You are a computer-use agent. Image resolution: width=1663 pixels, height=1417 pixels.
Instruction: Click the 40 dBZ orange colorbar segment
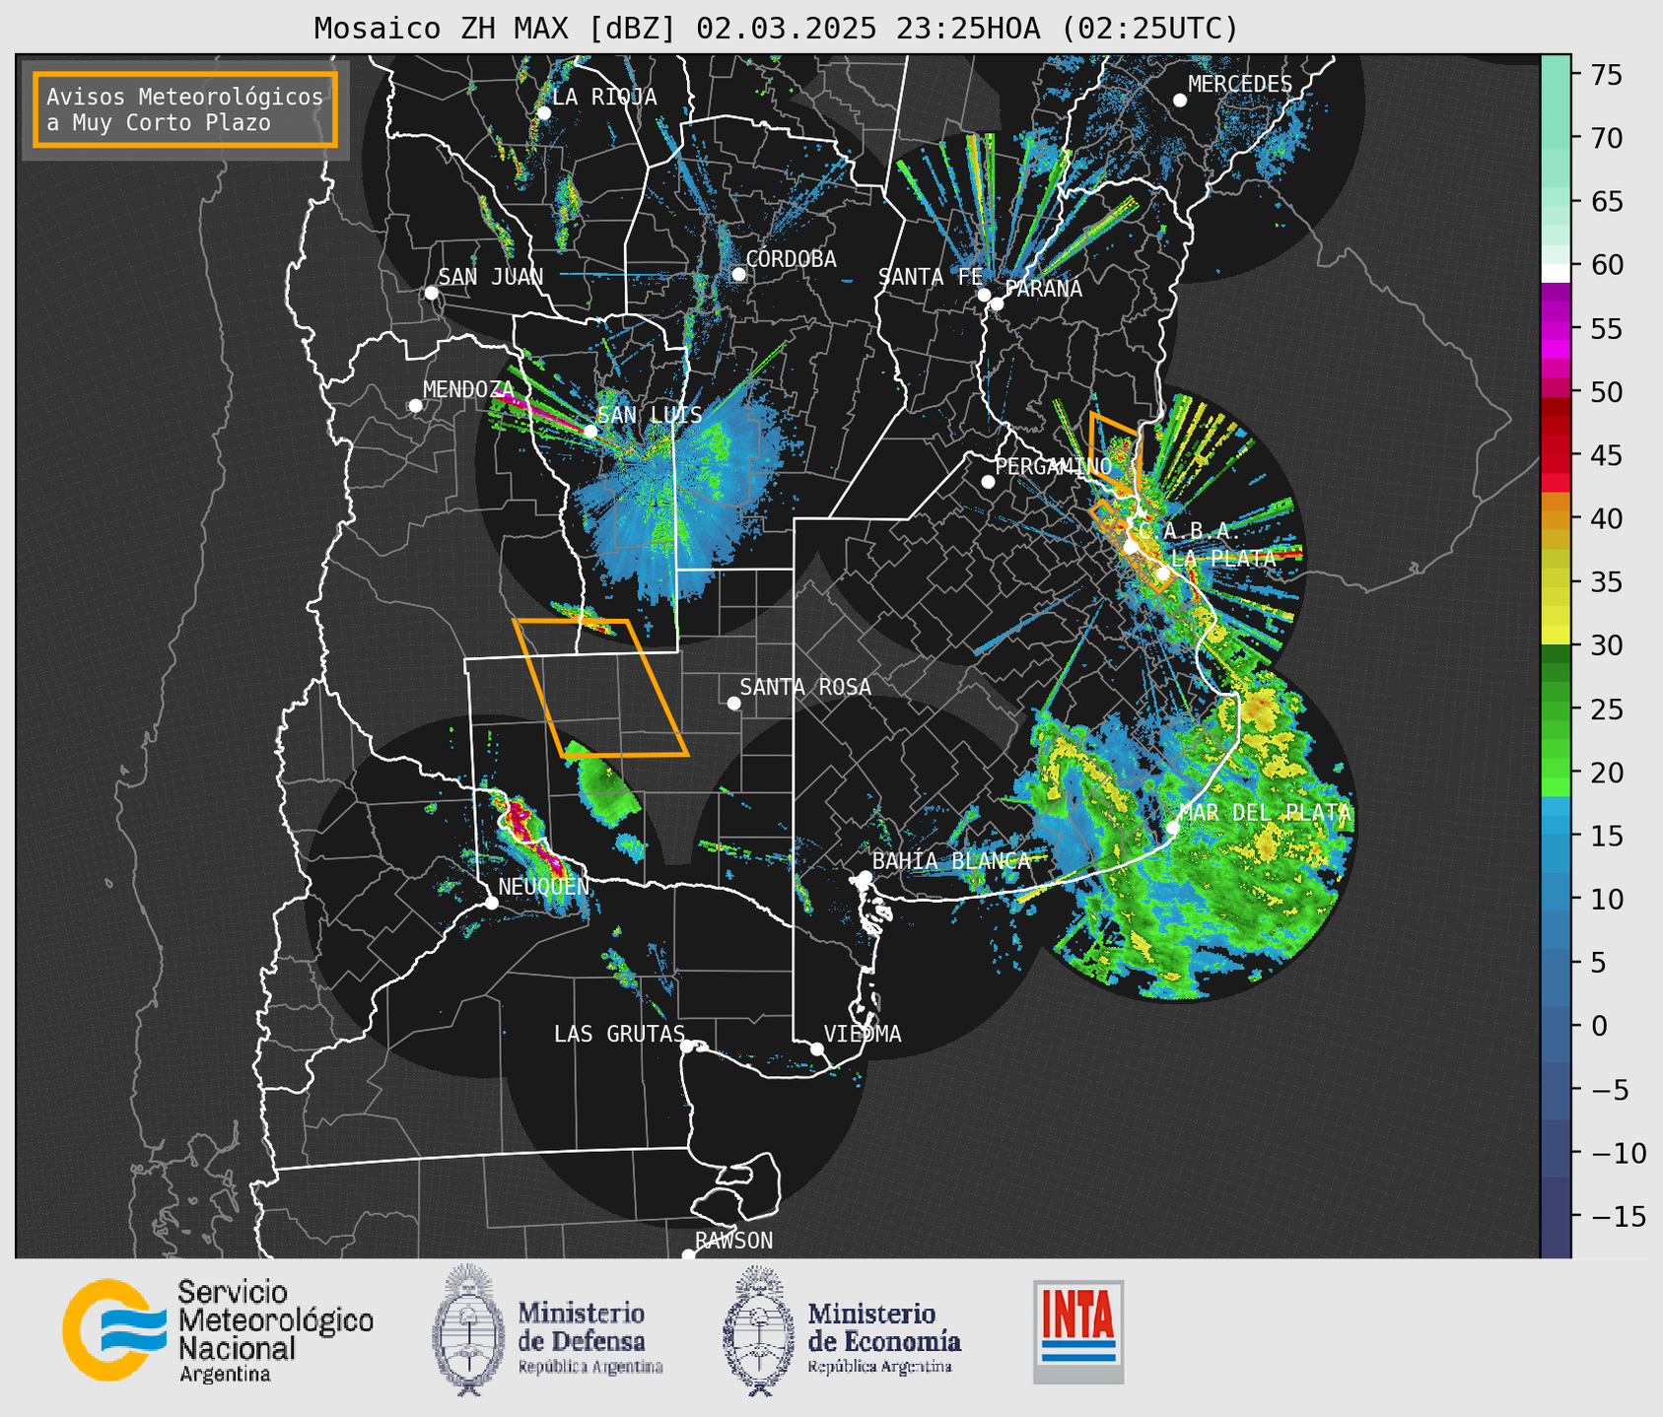(1556, 518)
